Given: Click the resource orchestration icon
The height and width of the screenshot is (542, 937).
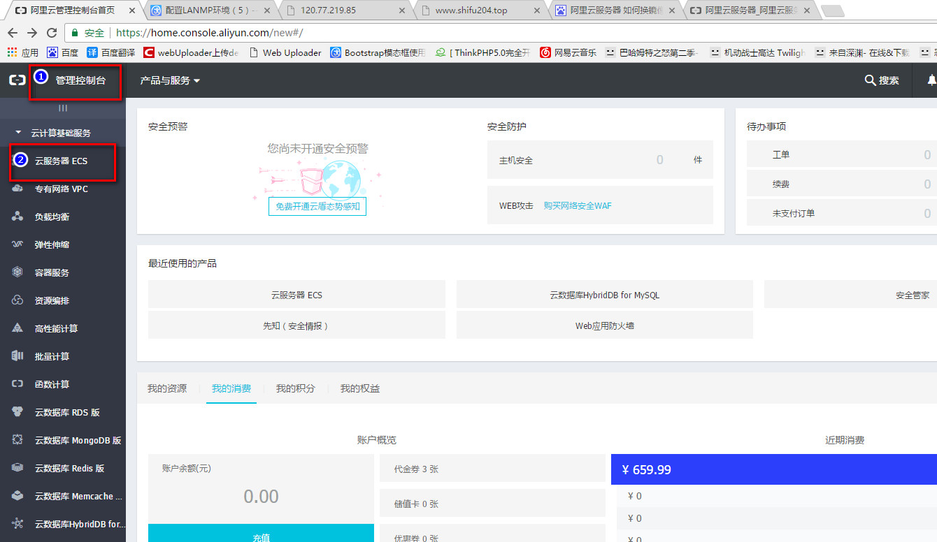Looking at the screenshot, I should point(18,300).
